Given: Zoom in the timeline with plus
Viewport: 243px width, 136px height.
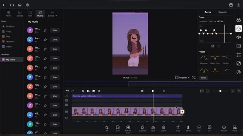Looking at the screenshot, I should tap(233, 91).
